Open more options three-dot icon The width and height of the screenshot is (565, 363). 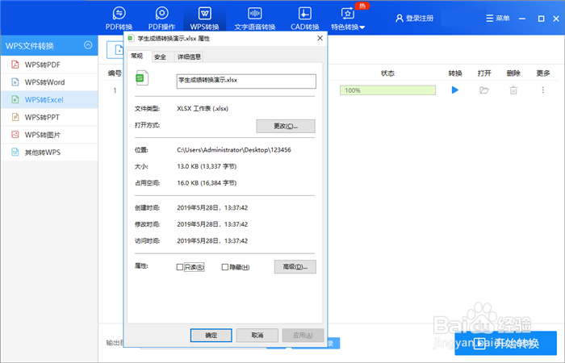[543, 90]
